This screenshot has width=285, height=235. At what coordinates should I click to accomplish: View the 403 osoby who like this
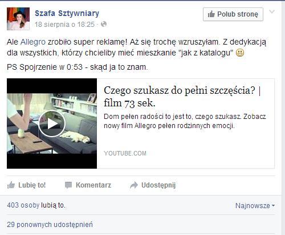tap(23, 205)
